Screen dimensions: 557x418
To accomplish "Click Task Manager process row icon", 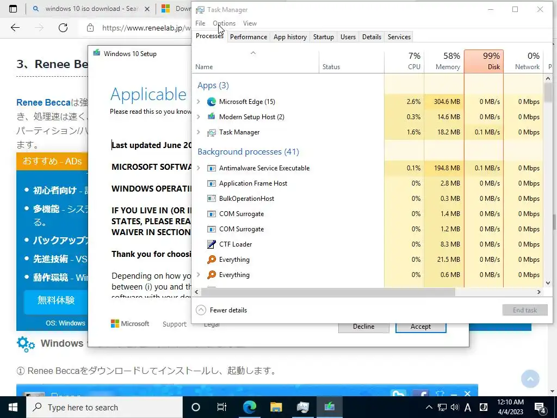I will [212, 132].
